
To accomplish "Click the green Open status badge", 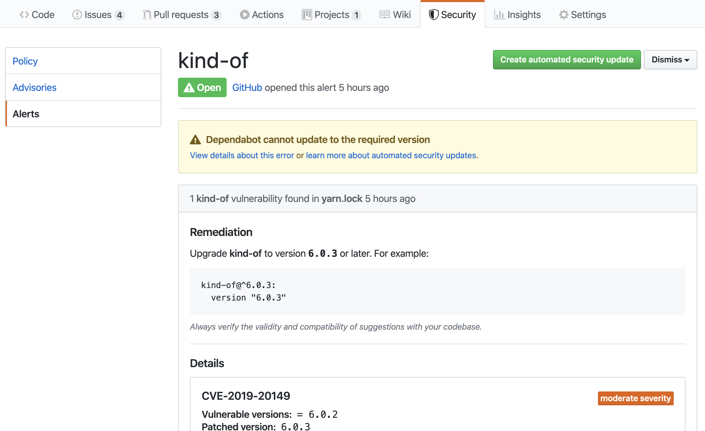I will [202, 87].
